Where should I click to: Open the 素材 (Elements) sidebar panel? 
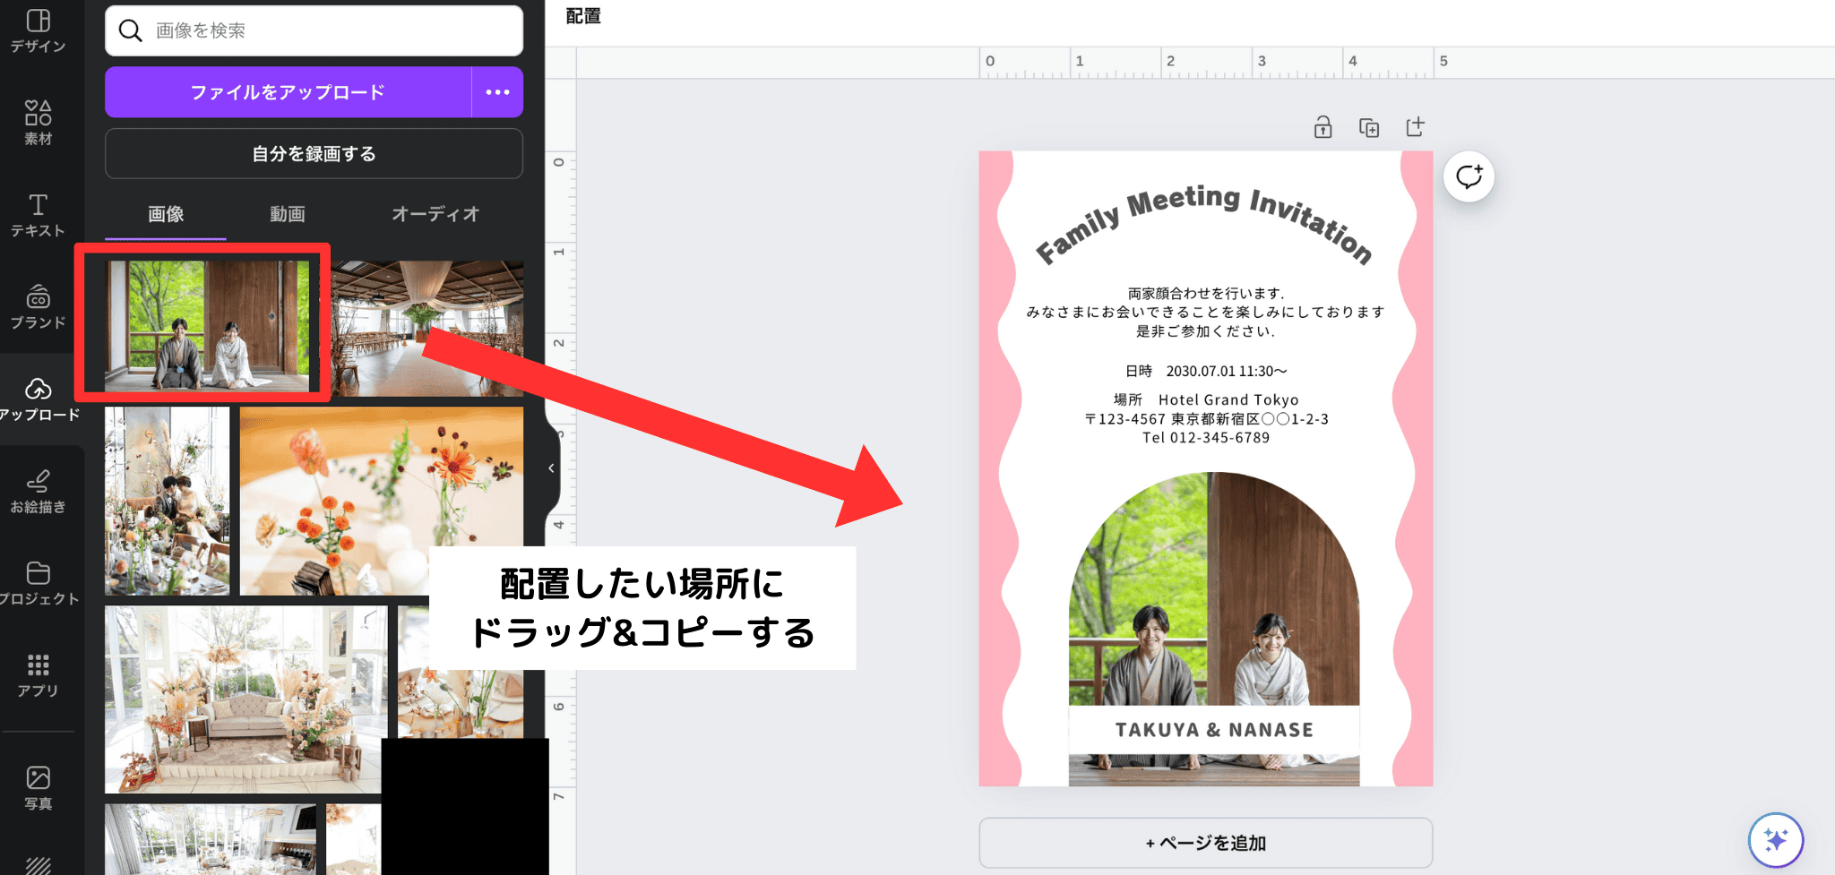[x=38, y=122]
